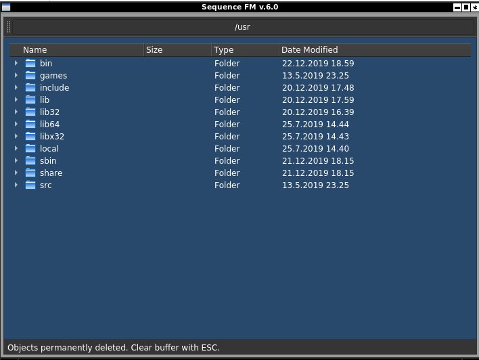Sort by the Size column header
Viewport: 479px width, 360px height.
click(177, 50)
